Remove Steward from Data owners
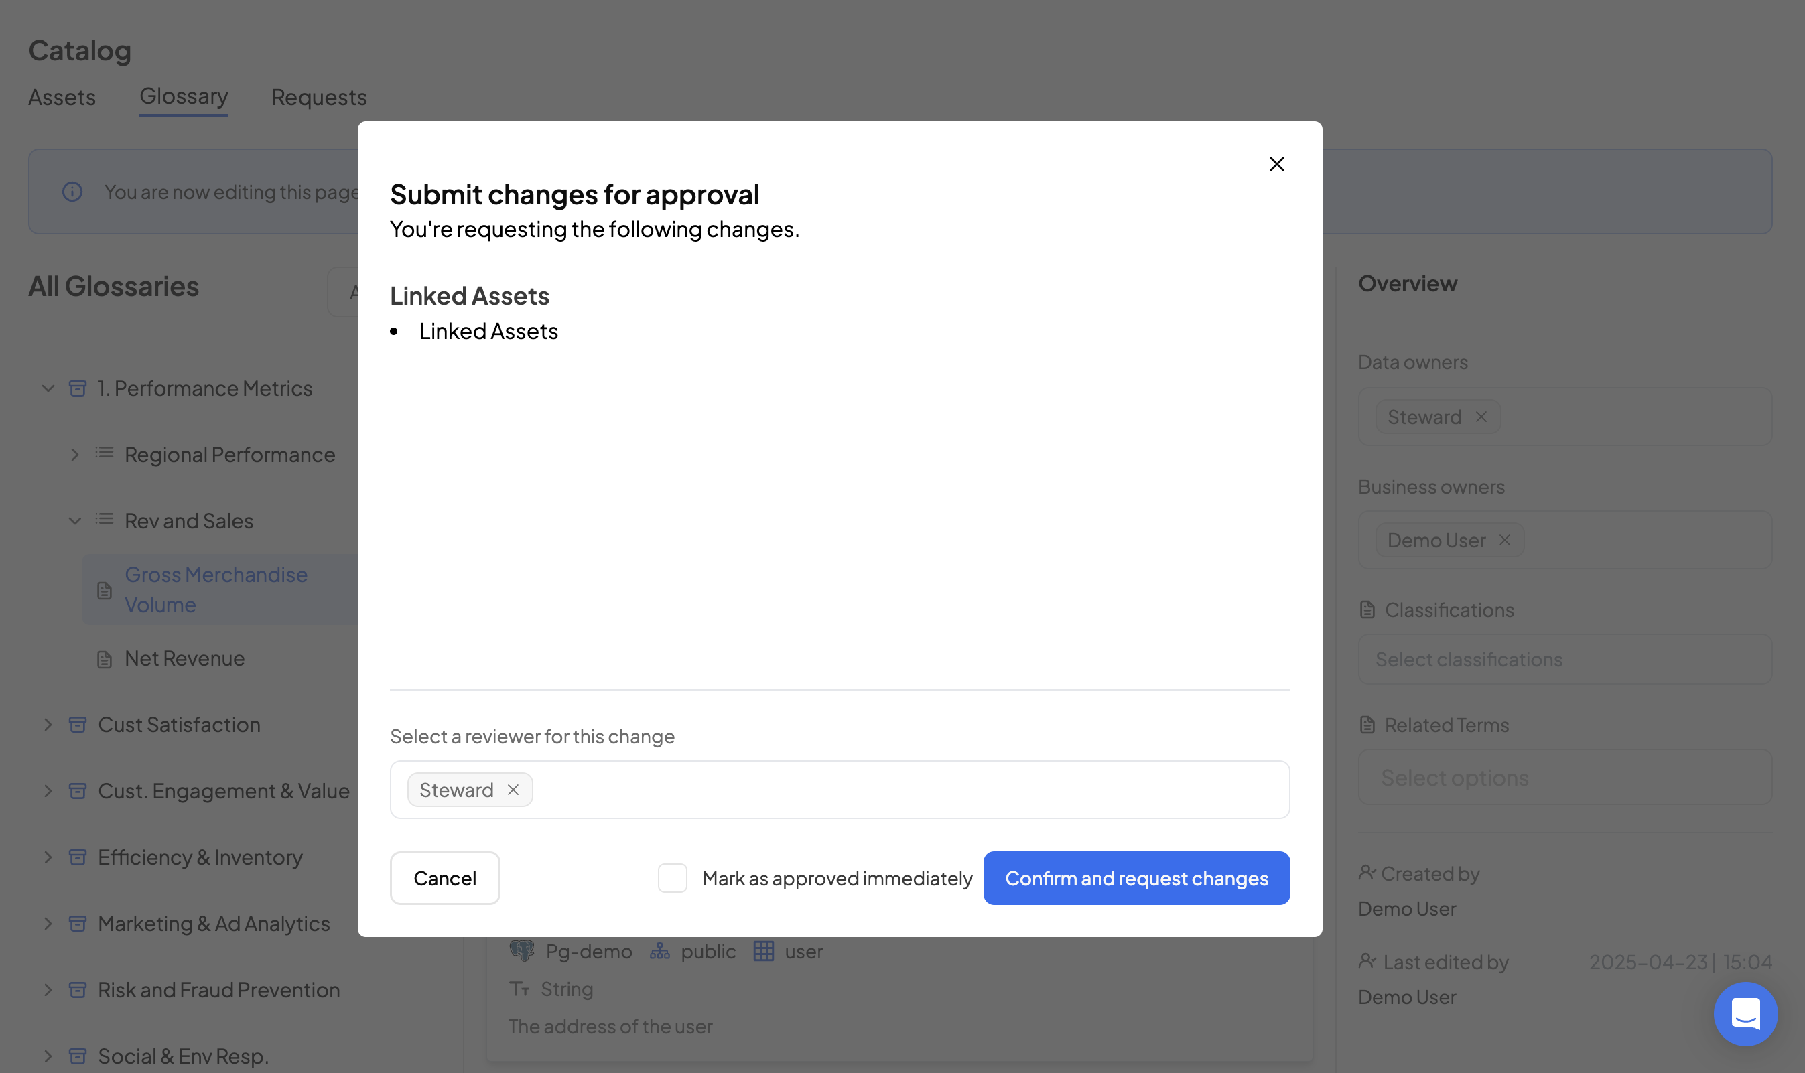The width and height of the screenshot is (1805, 1073). [1481, 417]
